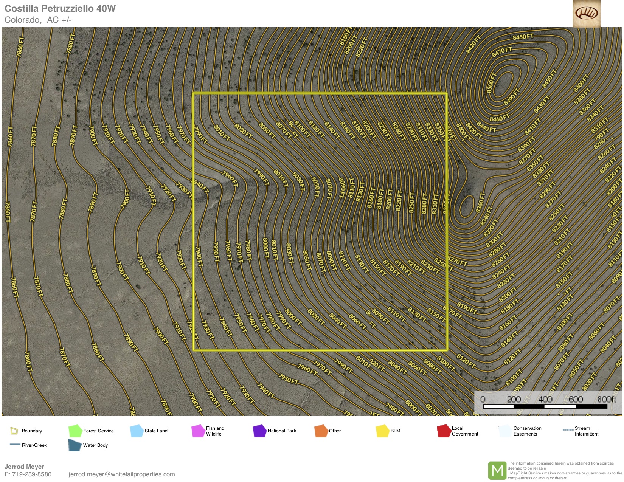This screenshot has width=624, height=482.
Task: Click the orange Other legend swatch
Action: [321, 431]
